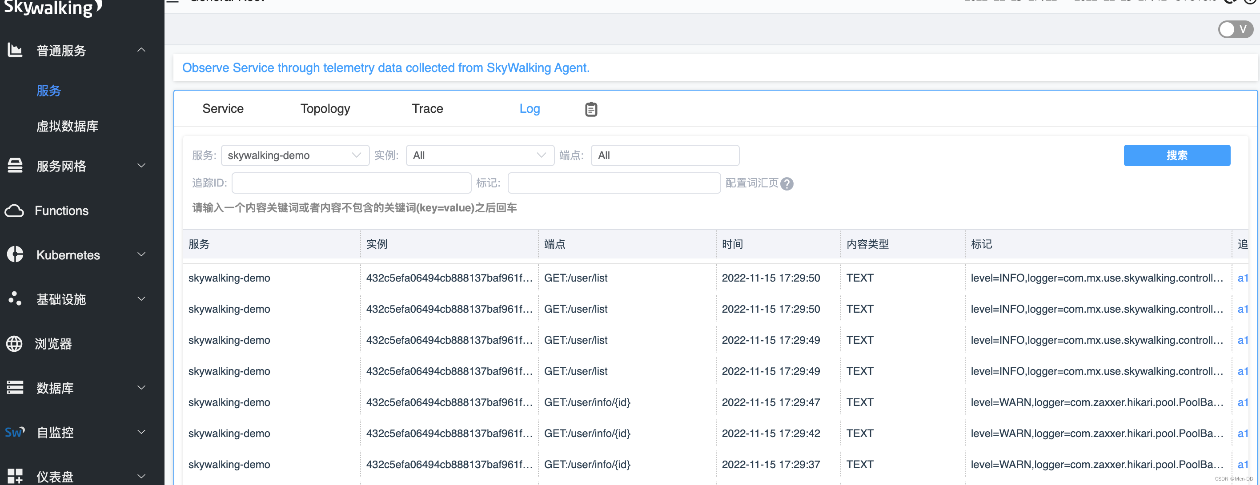The height and width of the screenshot is (485, 1260).
Task: Expand the 服务网格 menu chevron
Action: pyautogui.click(x=141, y=166)
